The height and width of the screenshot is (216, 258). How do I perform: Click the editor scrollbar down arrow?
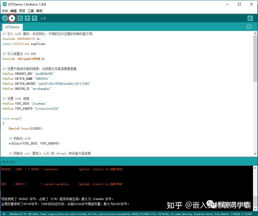255,153
